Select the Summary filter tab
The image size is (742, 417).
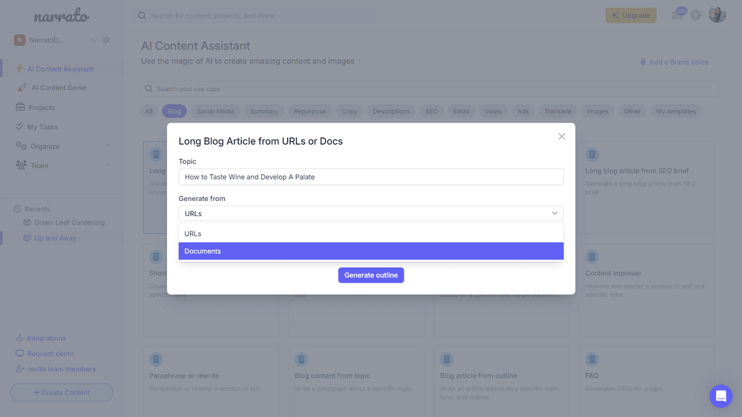[x=264, y=111]
